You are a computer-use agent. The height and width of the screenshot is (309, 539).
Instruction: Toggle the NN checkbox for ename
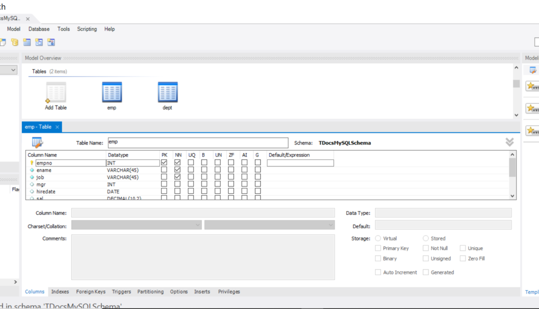[x=177, y=170]
